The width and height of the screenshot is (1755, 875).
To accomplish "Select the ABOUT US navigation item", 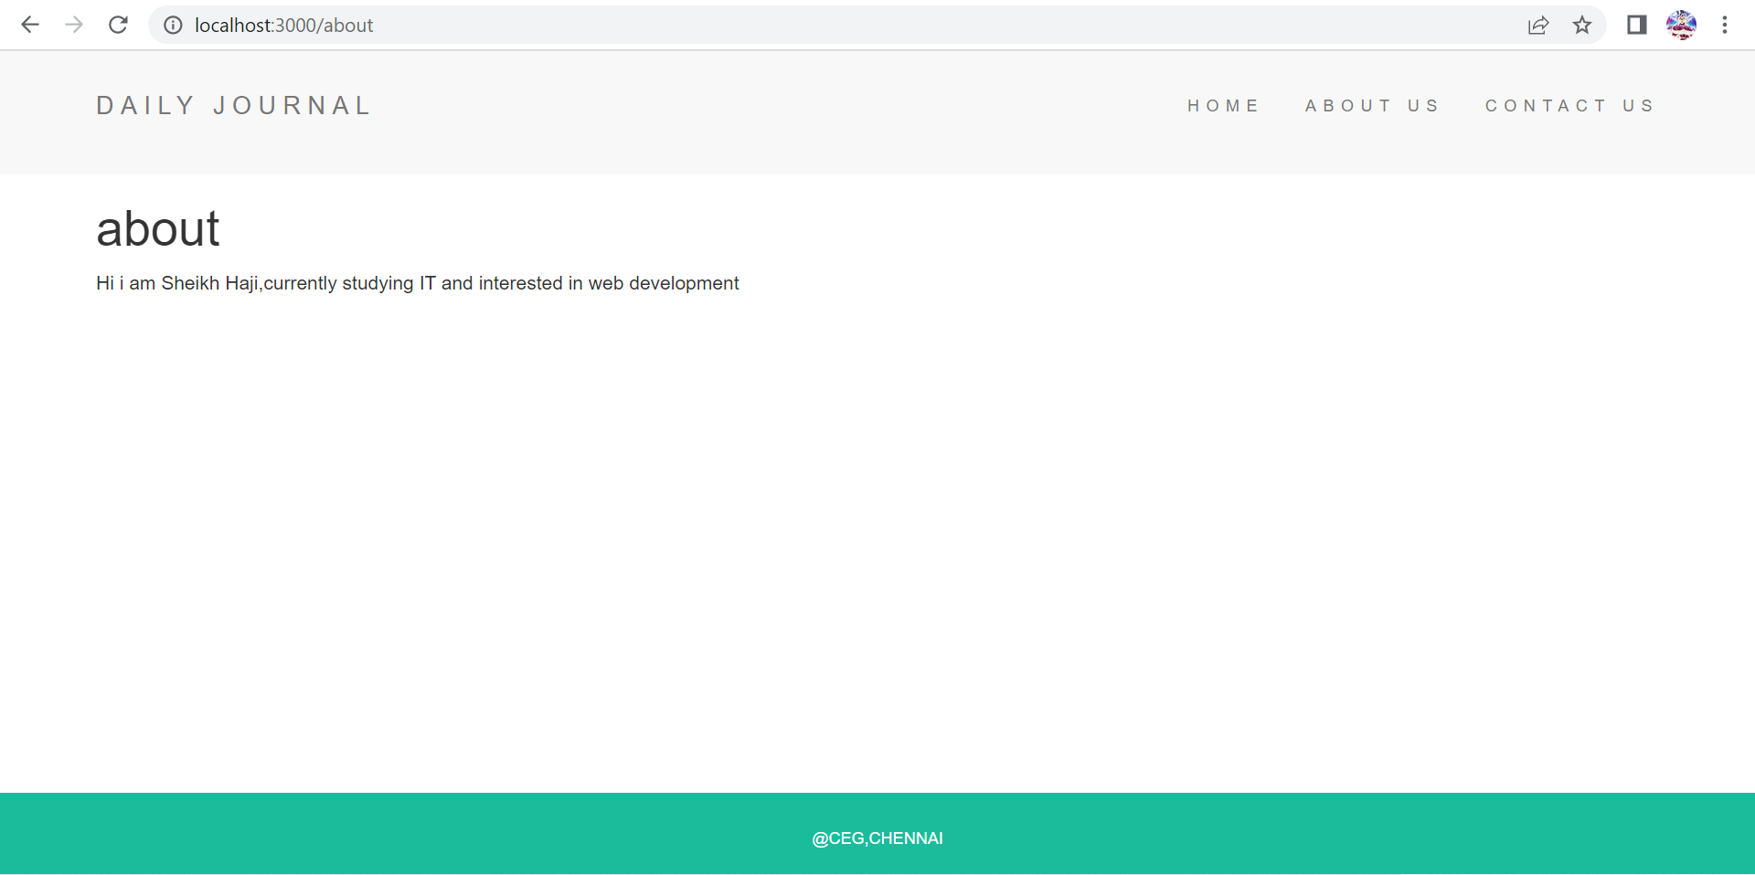I will coord(1372,105).
